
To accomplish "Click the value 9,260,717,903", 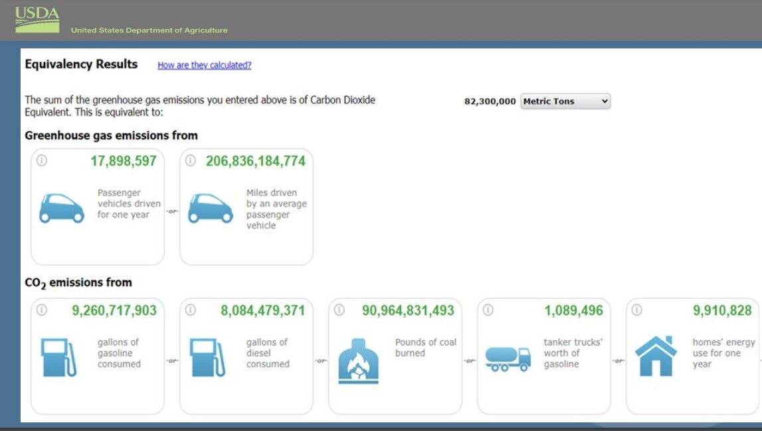I will 114,310.
